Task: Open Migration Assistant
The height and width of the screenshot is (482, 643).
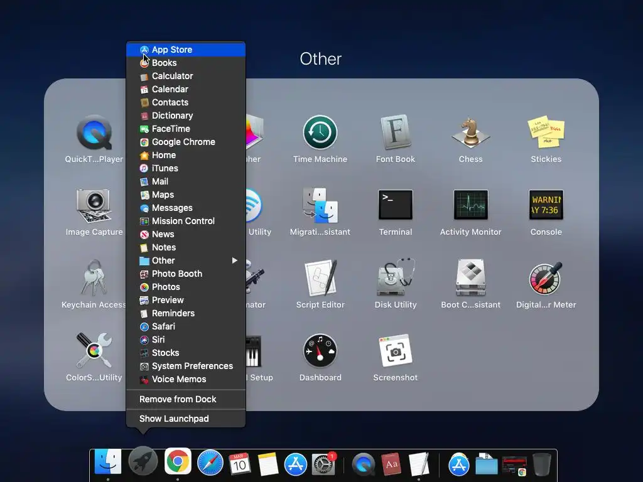Action: [x=320, y=205]
